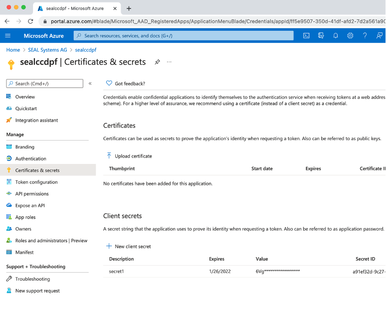The image size is (386, 310).
Task: Click the App roles icon
Action: (x=9, y=217)
